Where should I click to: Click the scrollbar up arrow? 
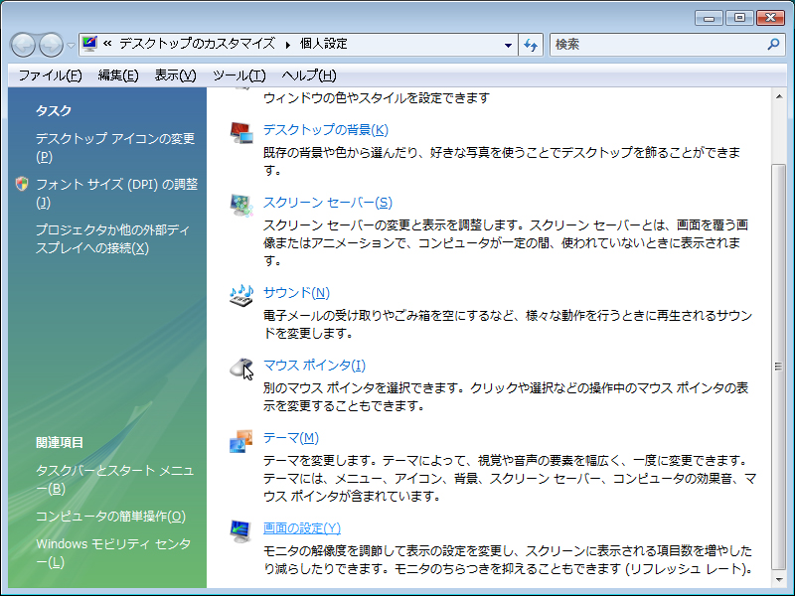tap(779, 96)
